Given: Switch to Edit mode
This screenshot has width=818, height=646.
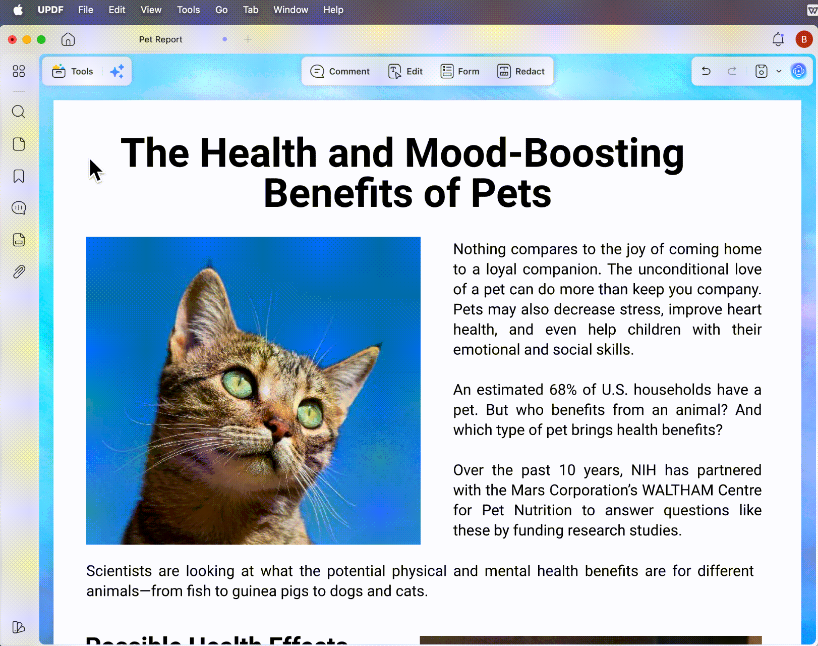Looking at the screenshot, I should point(405,72).
